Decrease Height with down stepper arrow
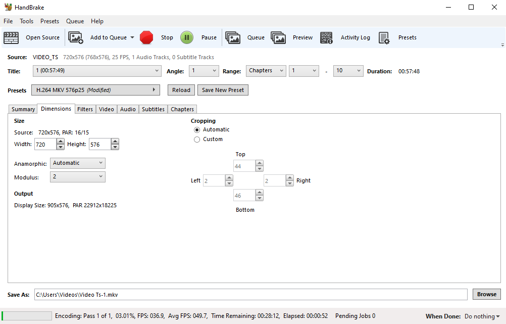Screen dimensions: 506x324 [x=115, y=147]
